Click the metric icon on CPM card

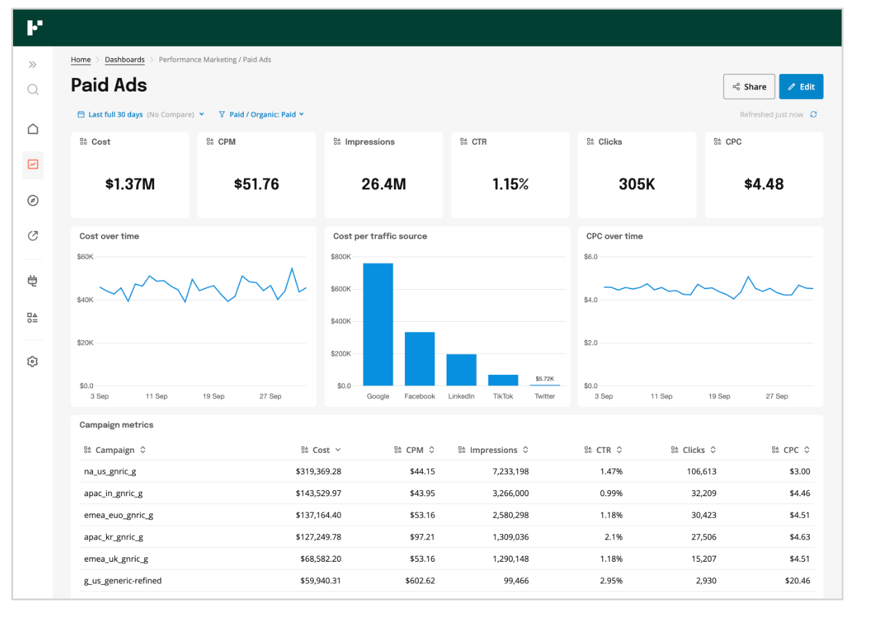[x=210, y=142]
